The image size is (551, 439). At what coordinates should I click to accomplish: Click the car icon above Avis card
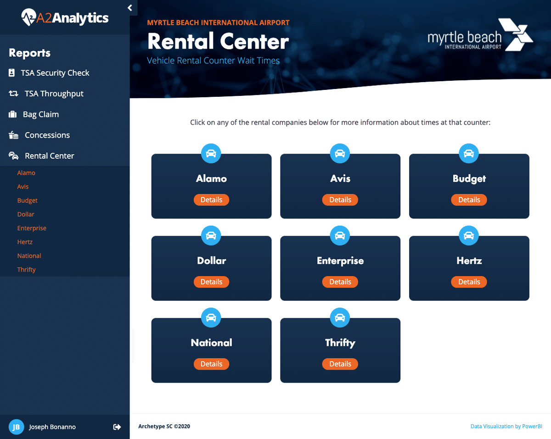340,154
